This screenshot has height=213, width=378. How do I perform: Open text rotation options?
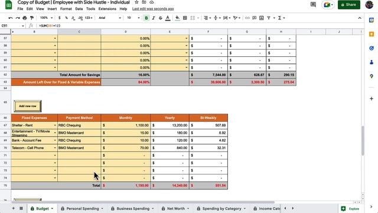click(237, 18)
